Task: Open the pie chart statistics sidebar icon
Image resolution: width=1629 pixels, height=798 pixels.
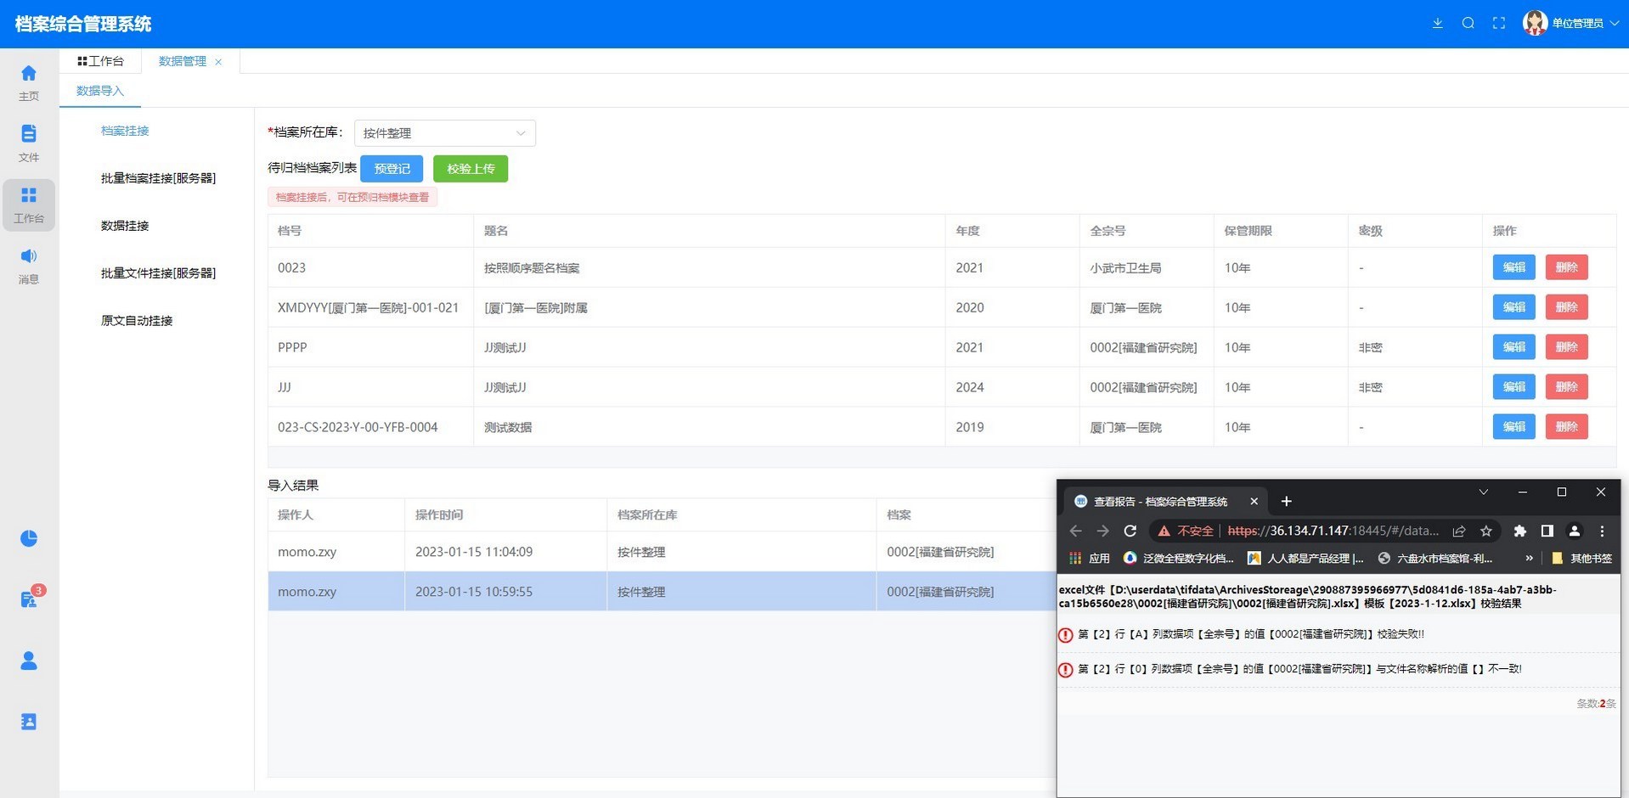Action: [x=29, y=538]
